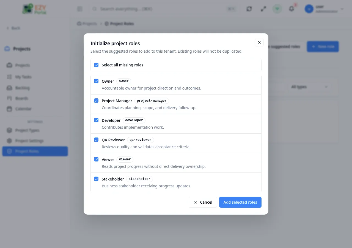
Task: Click the developer slug badge
Action: [x=134, y=120]
